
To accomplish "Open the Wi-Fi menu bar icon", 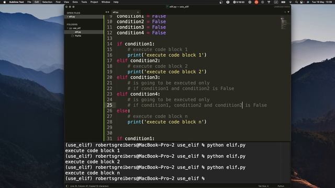I will point(291,2).
